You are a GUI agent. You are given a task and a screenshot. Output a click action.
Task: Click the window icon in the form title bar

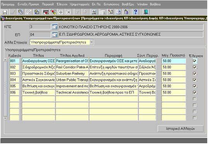[x=3, y=18]
